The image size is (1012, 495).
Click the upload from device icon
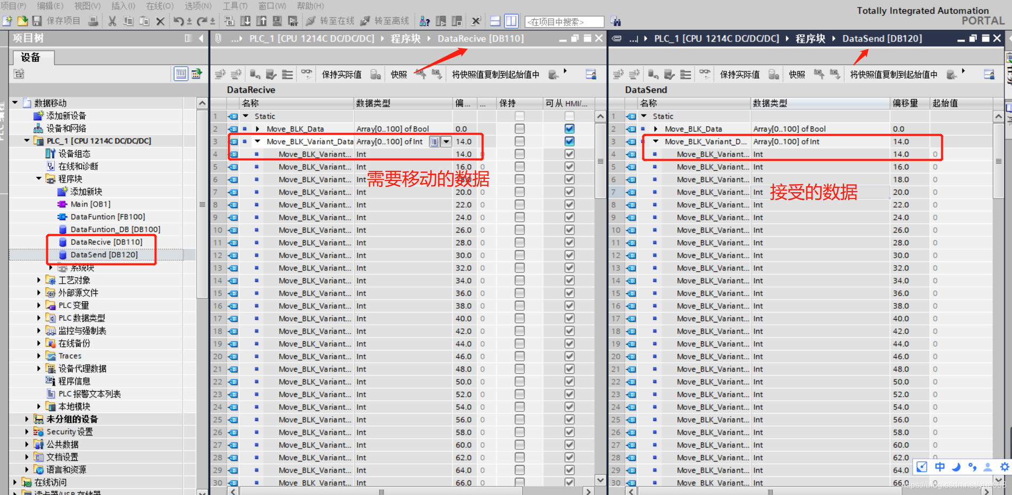tap(261, 21)
